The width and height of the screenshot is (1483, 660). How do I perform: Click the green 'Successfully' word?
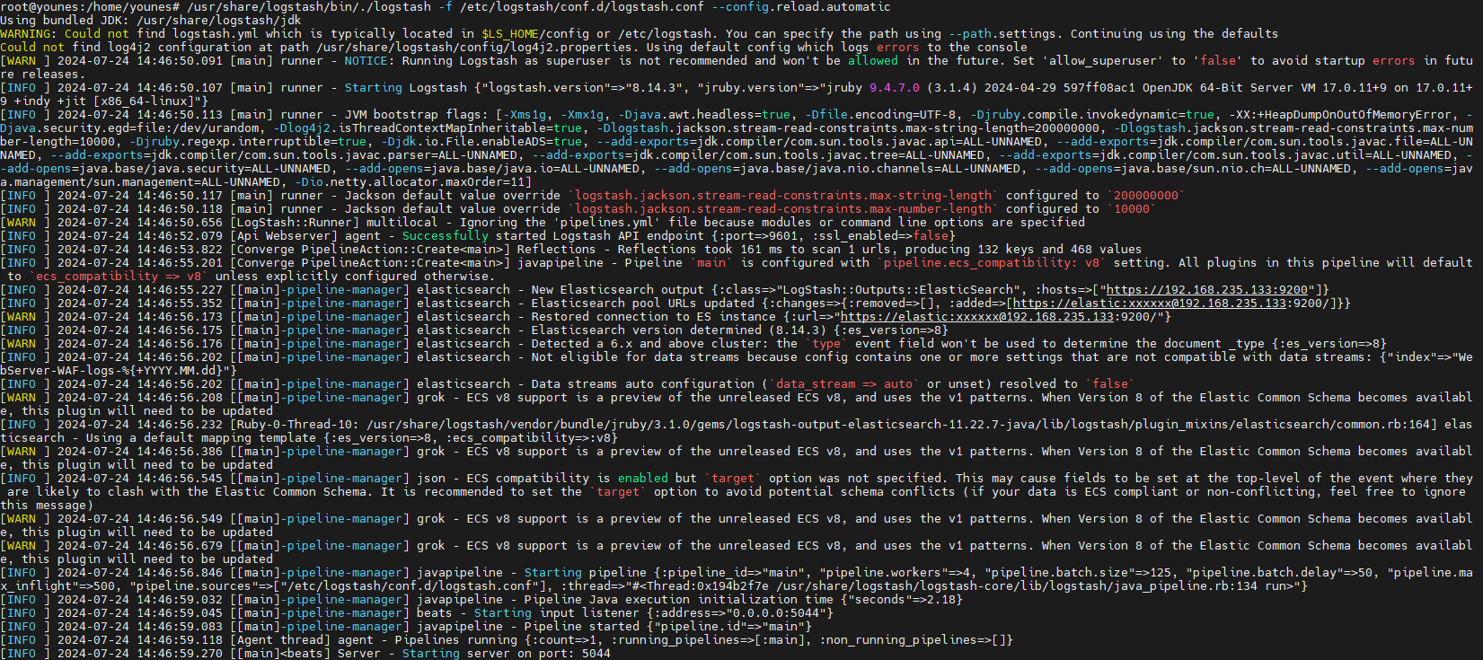pyautogui.click(x=446, y=236)
